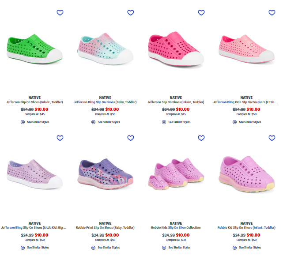Favorite the purple Robbie Print shoe
Image resolution: width=283 pixels, height=256 pixels.
pos(131,138)
